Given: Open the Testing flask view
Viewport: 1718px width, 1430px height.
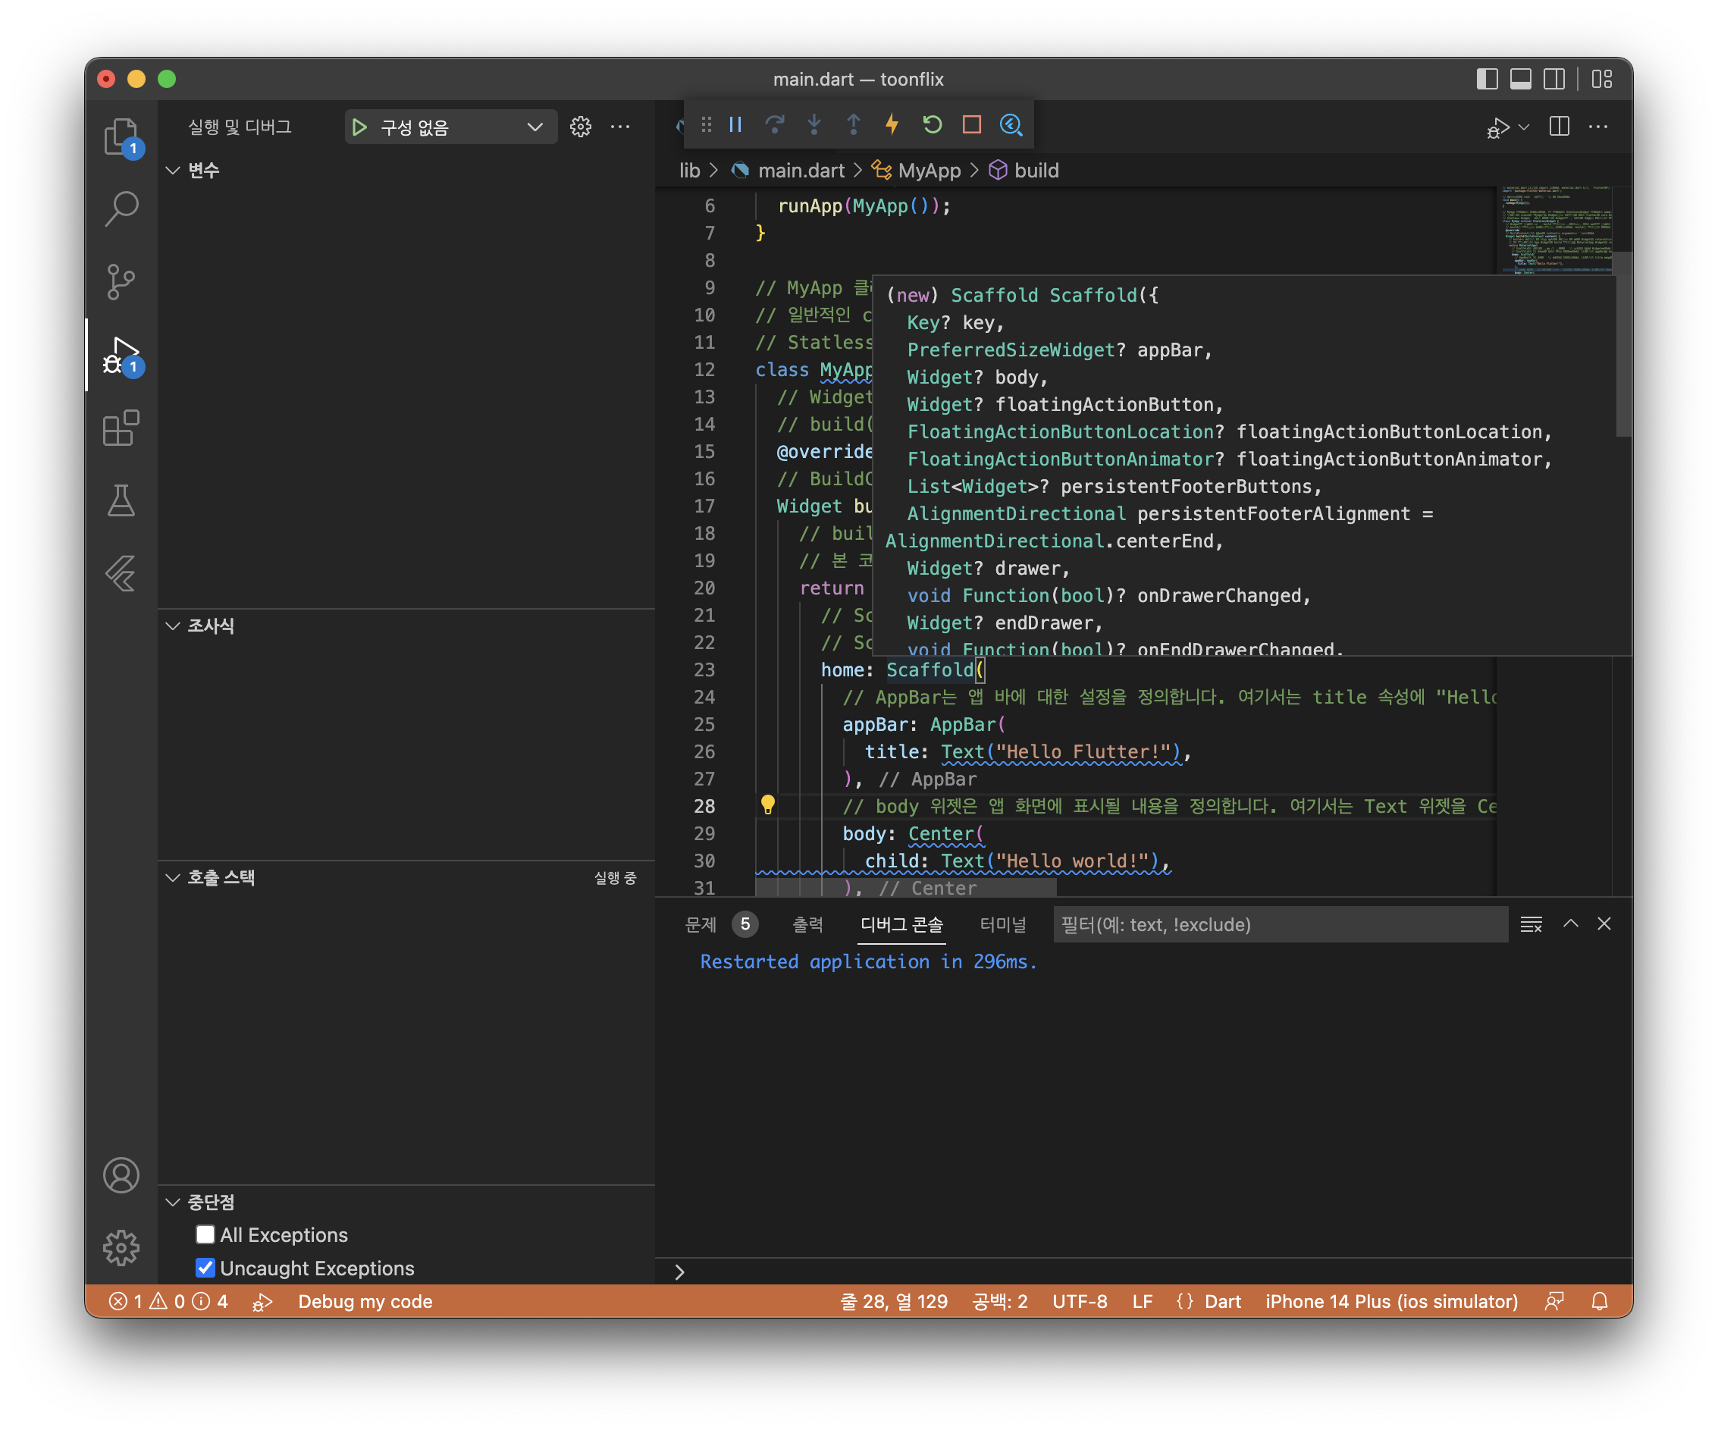Looking at the screenshot, I should 121,500.
